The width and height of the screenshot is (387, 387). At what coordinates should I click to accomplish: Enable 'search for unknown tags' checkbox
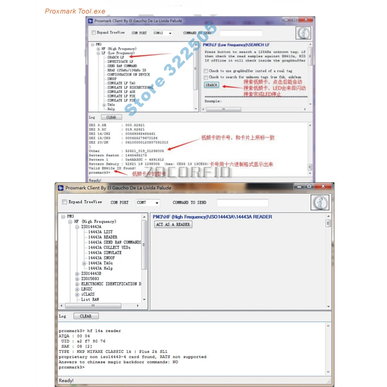point(205,77)
